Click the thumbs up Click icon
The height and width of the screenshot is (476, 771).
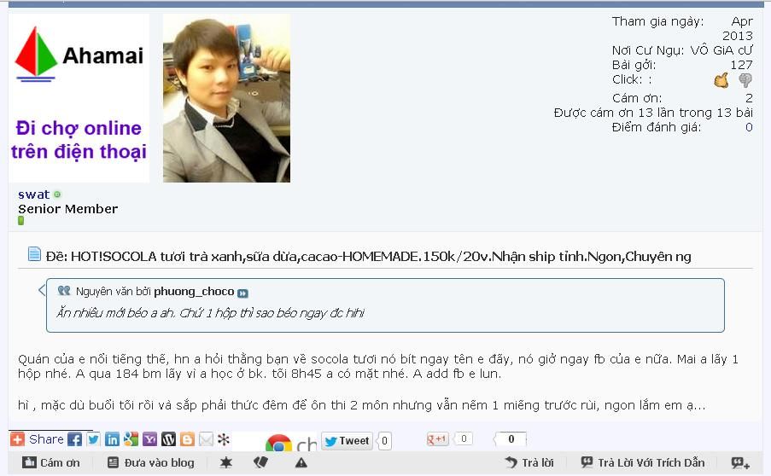point(721,79)
